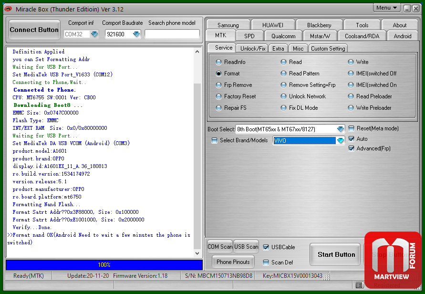
Task: Open the Extra sub-tab
Action: click(x=278, y=49)
